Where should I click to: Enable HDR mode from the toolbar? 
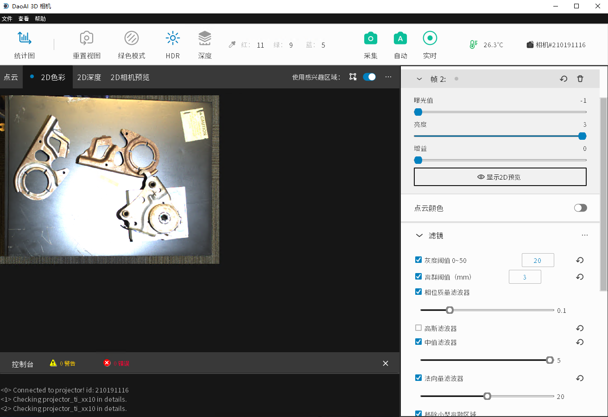pos(172,39)
